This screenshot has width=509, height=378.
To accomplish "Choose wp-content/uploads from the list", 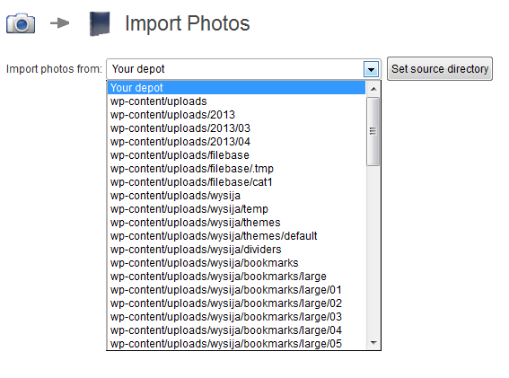I will pos(236,101).
